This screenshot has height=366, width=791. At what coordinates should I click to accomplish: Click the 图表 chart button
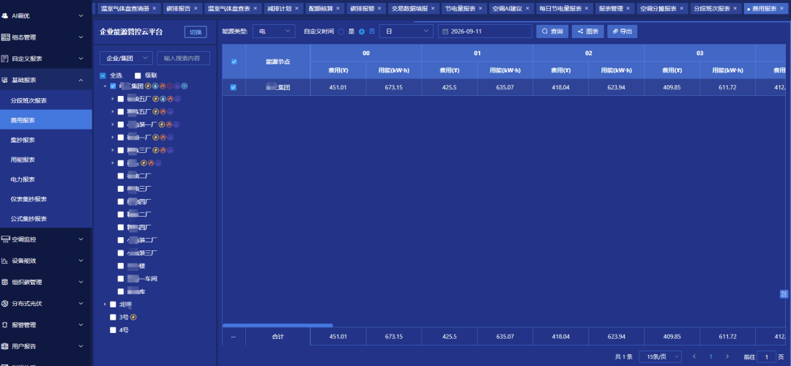point(587,31)
